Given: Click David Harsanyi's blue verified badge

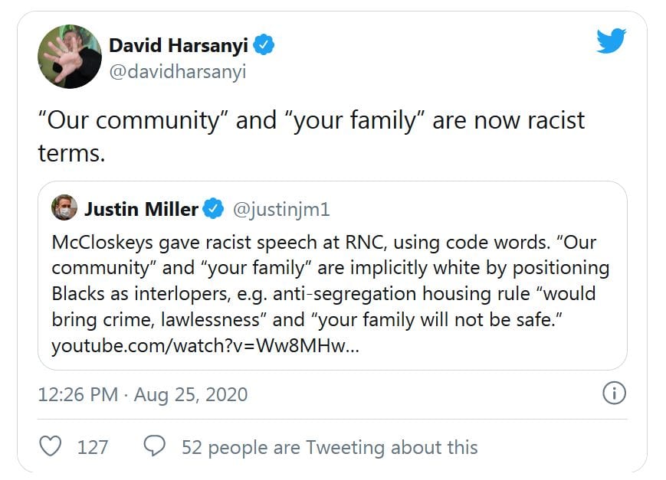Looking at the screenshot, I should pyautogui.click(x=264, y=45).
